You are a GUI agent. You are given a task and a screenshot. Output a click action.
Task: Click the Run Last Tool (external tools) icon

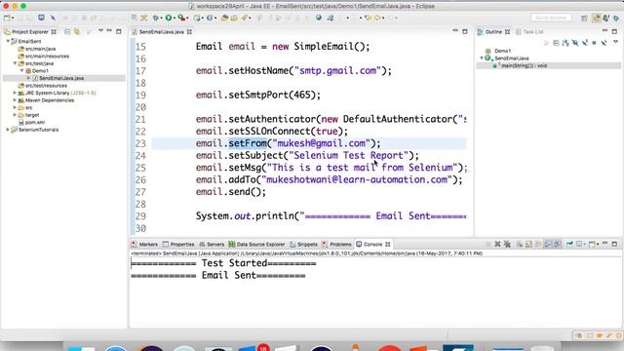[x=181, y=18]
